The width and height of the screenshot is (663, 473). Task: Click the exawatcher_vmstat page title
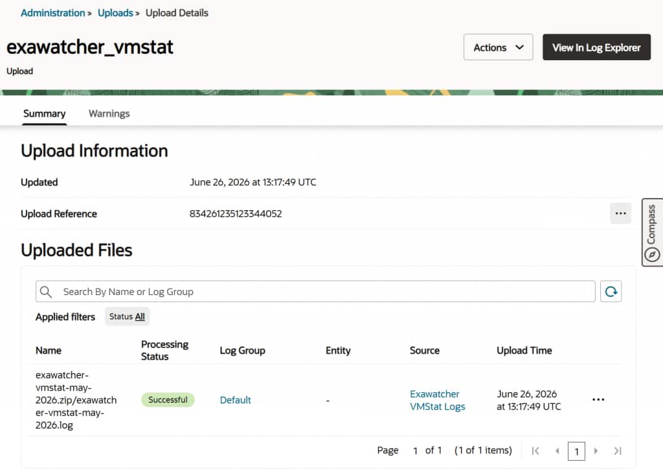tap(89, 47)
